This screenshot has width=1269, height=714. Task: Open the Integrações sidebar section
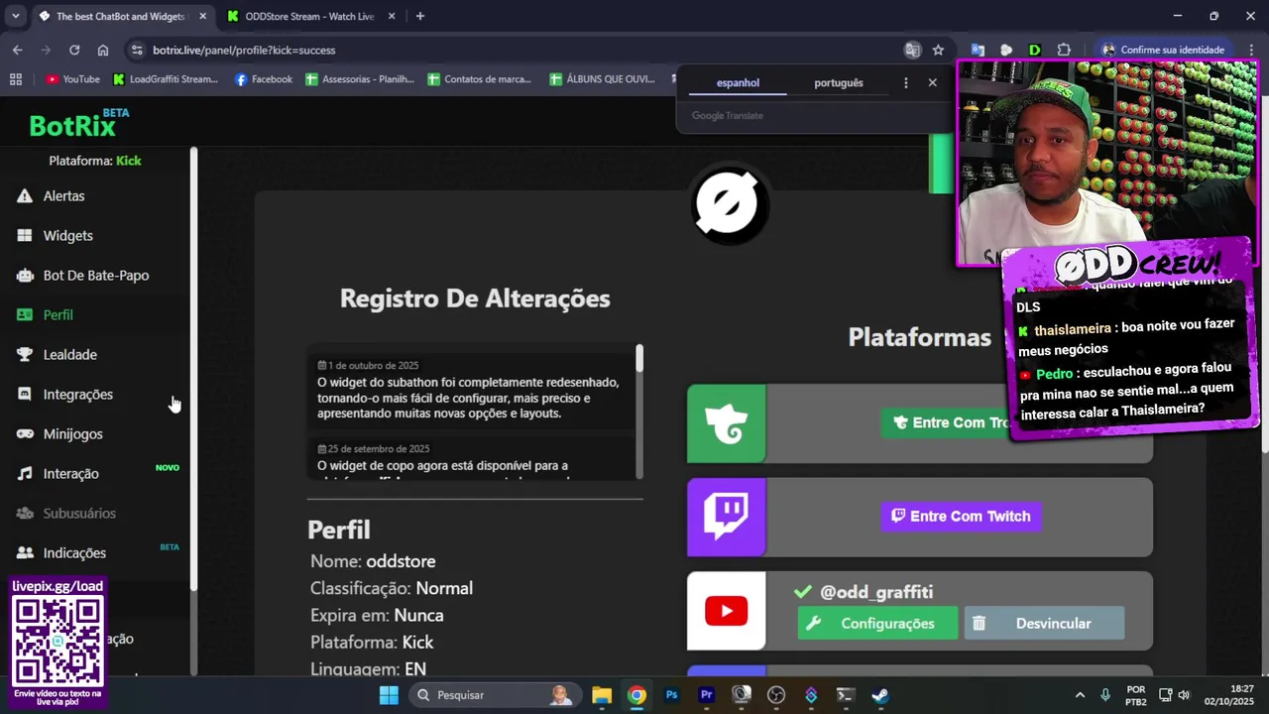click(77, 395)
